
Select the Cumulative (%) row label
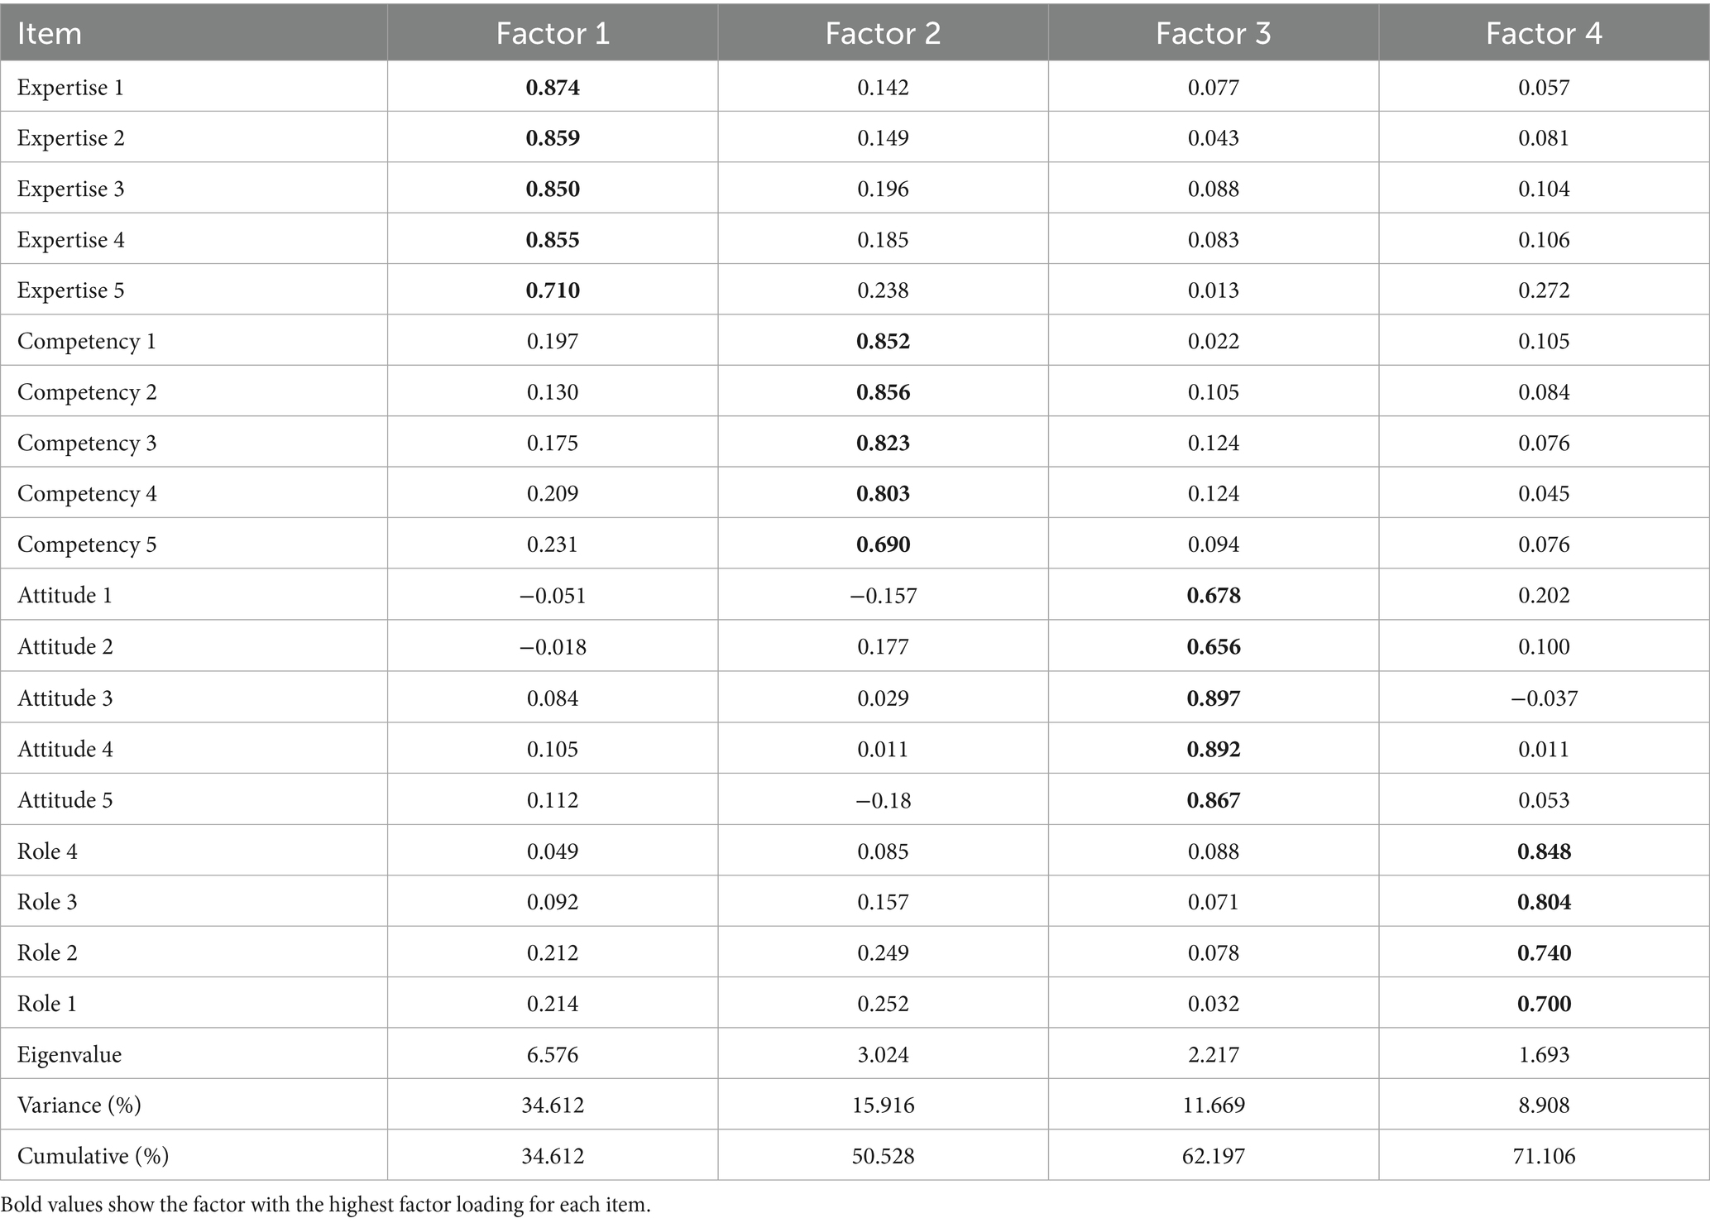pyautogui.click(x=93, y=1156)
